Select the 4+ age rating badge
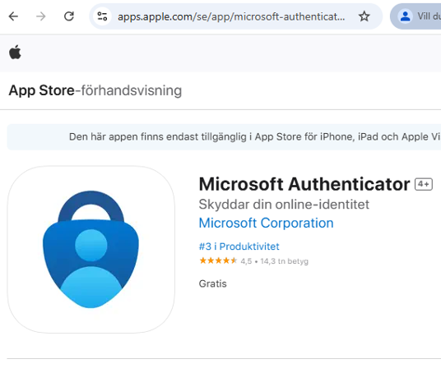The height and width of the screenshot is (373, 441). point(424,184)
